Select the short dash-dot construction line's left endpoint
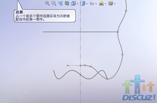 (68, 65)
